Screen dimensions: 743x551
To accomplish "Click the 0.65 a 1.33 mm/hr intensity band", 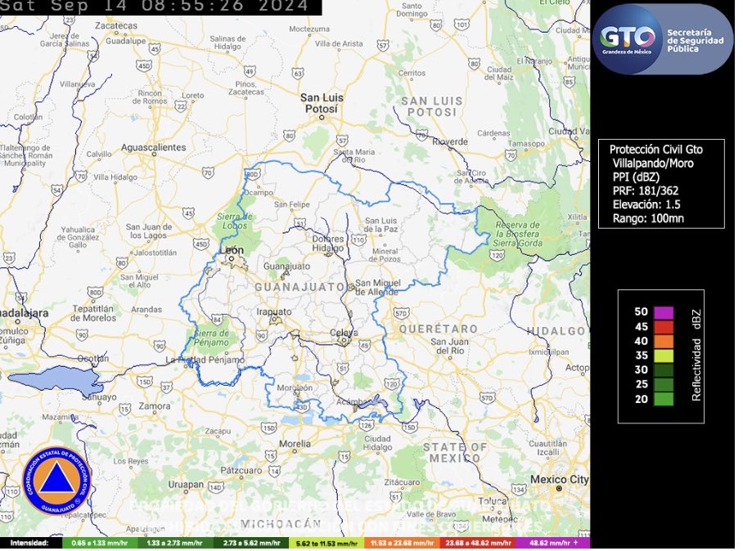I will click(100, 543).
